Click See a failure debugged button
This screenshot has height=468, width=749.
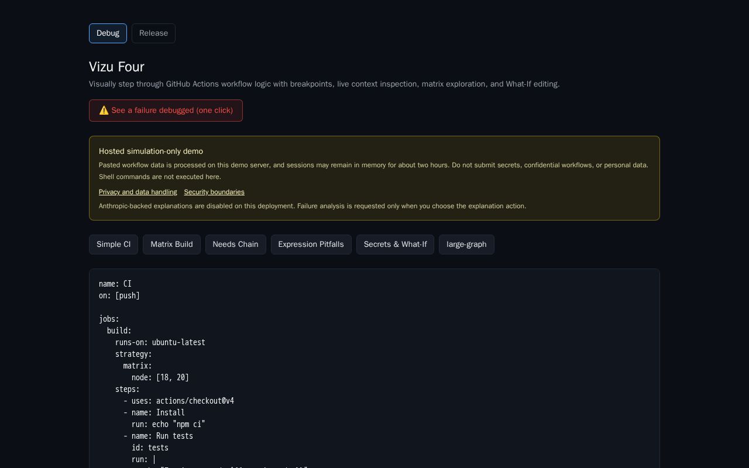click(166, 111)
